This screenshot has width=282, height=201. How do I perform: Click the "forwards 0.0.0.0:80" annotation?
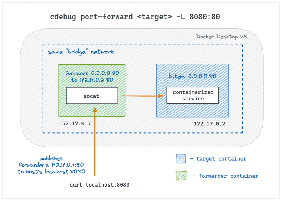(92, 73)
